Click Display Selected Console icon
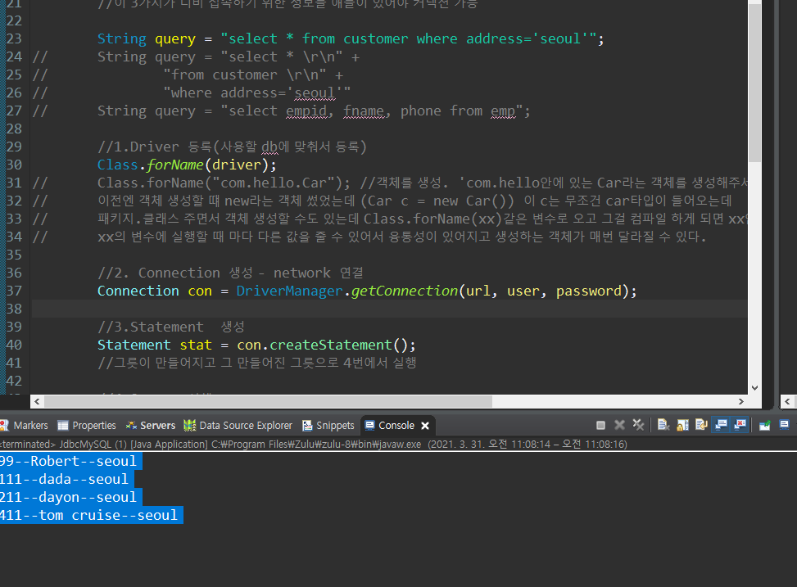The image size is (797, 587). pyautogui.click(x=784, y=426)
